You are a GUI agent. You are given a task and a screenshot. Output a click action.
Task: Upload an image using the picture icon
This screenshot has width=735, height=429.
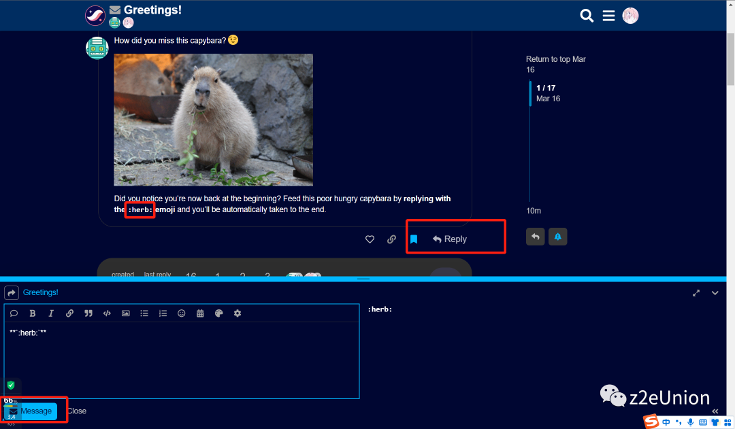point(125,313)
